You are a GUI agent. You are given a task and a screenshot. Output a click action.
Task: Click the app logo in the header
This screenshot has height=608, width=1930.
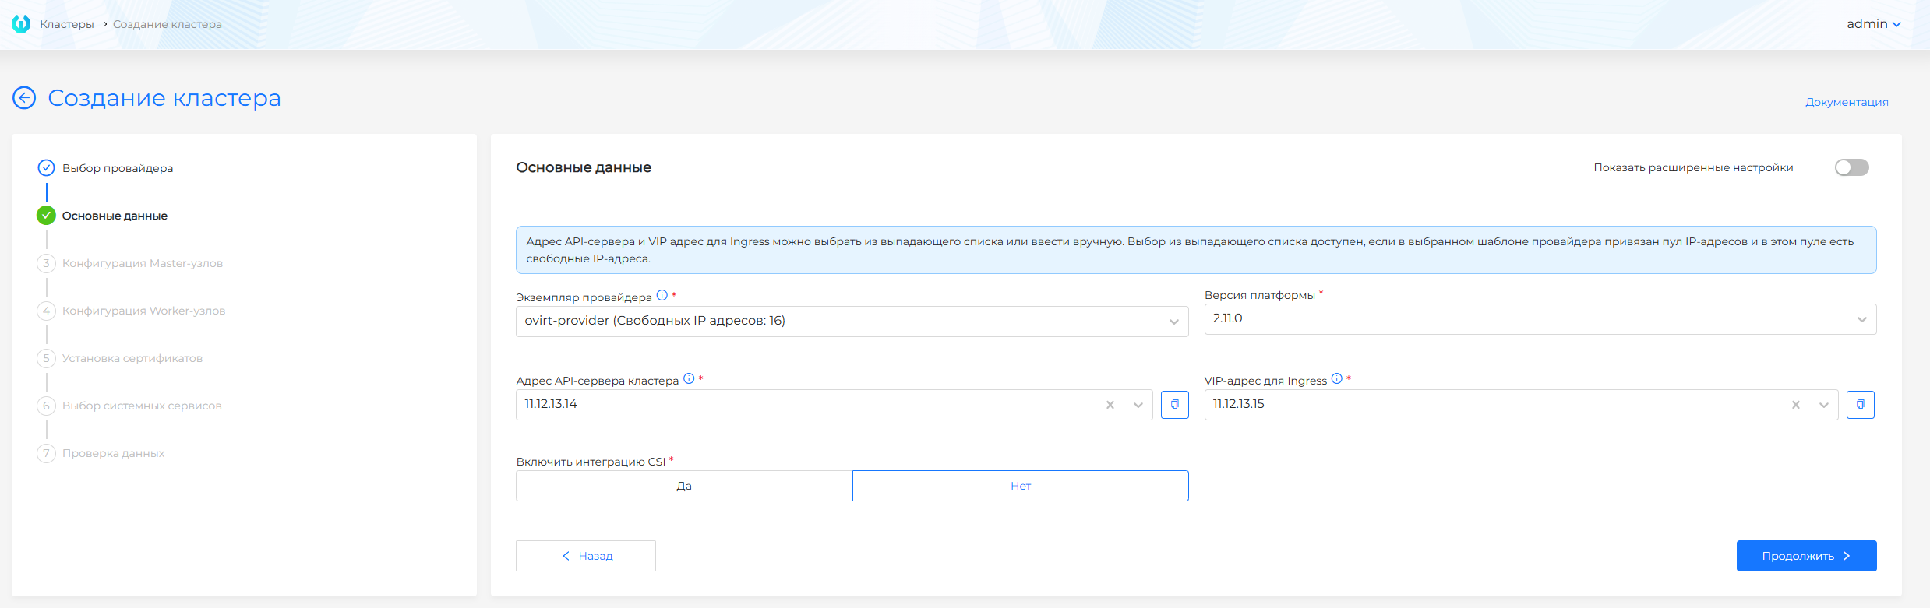coord(21,24)
